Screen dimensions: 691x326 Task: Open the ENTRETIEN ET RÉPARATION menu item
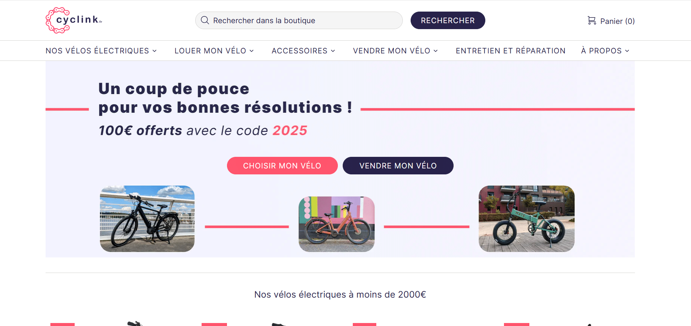[x=510, y=51]
